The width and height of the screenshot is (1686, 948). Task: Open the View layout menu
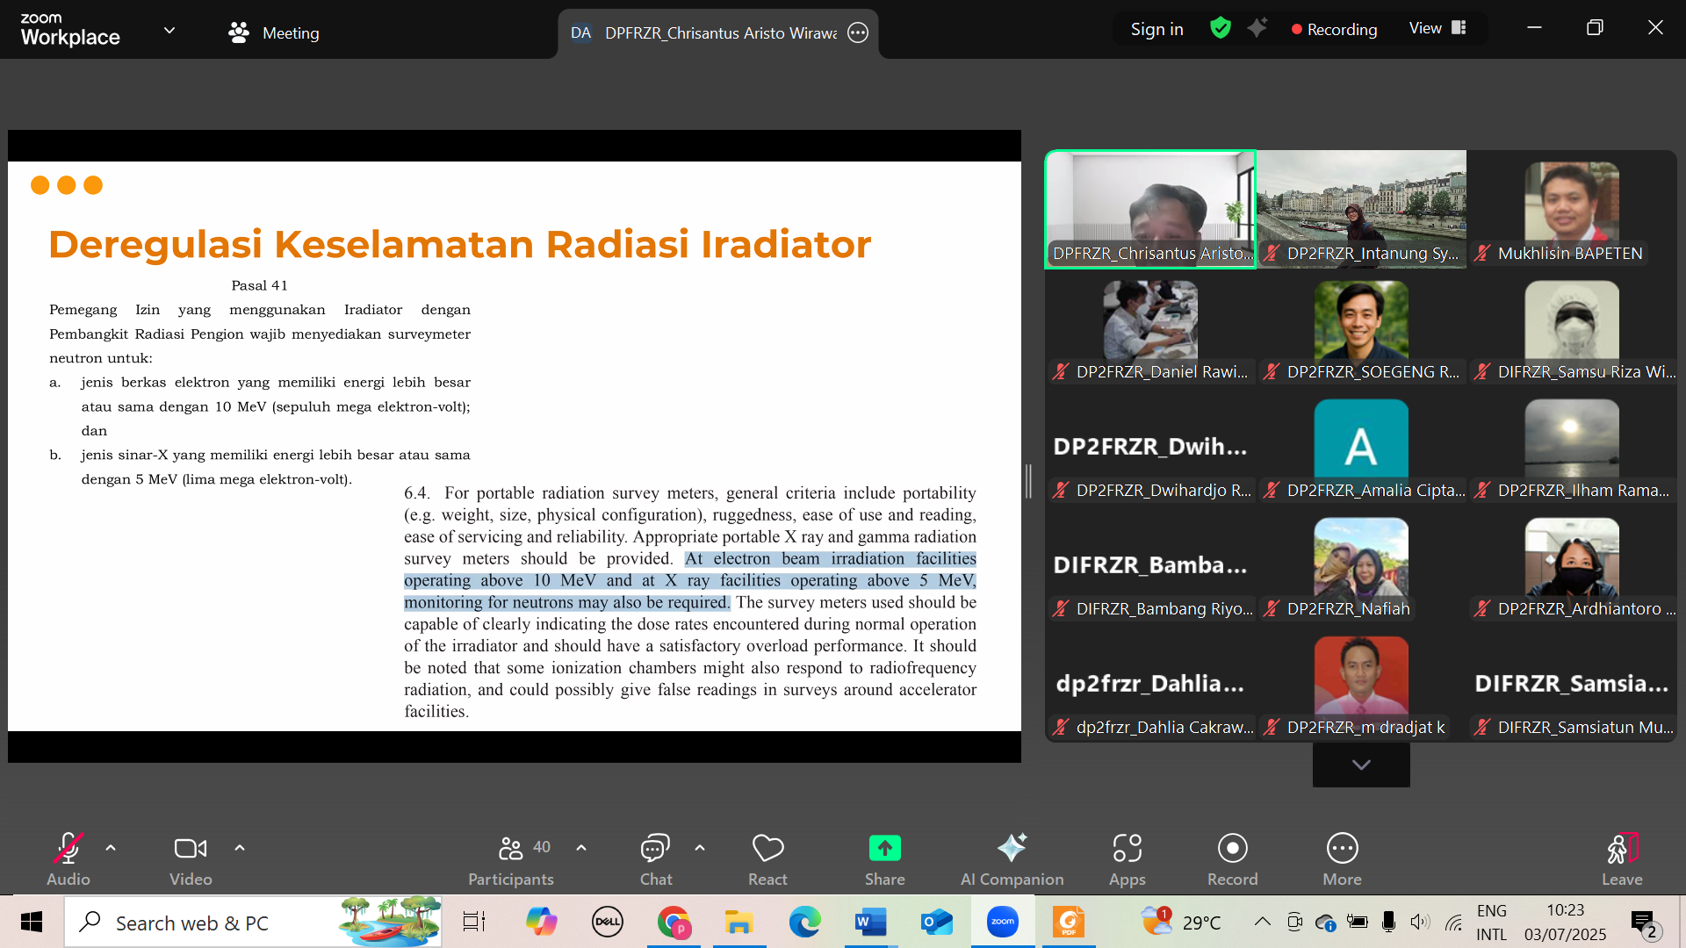pyautogui.click(x=1437, y=28)
